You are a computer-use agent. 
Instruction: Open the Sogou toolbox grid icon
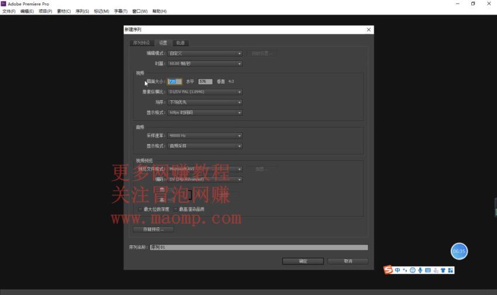pos(450,270)
